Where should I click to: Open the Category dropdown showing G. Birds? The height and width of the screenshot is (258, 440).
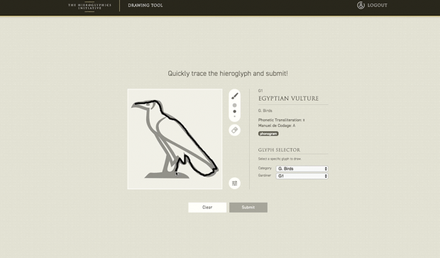click(x=302, y=169)
